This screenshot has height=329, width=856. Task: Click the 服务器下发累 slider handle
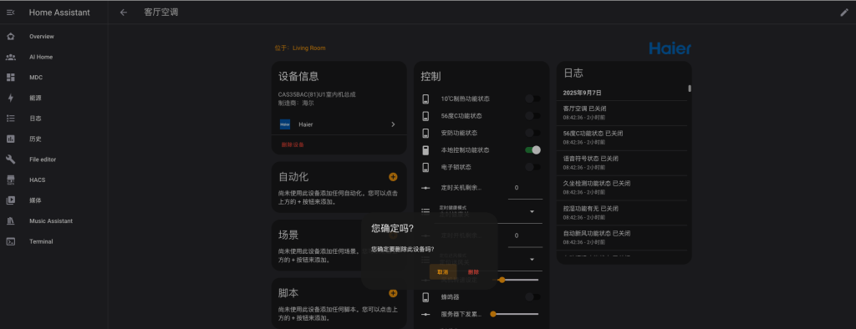click(x=493, y=314)
